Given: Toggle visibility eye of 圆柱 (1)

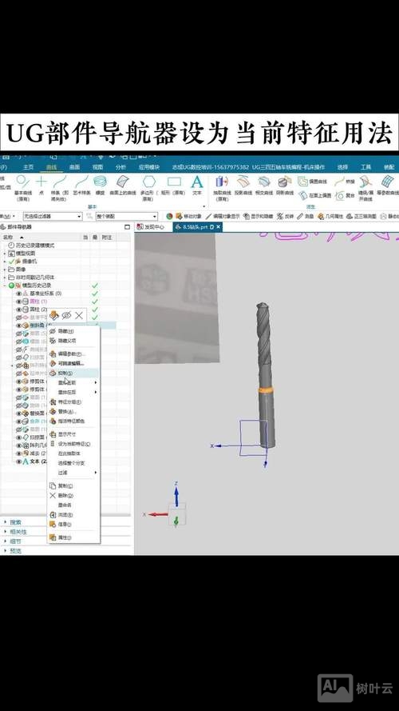Looking at the screenshot, I should [x=19, y=302].
